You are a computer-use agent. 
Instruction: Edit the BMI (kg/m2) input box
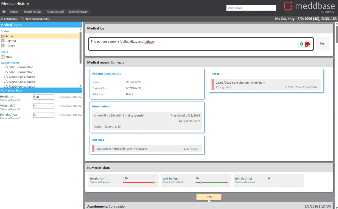[44, 115]
